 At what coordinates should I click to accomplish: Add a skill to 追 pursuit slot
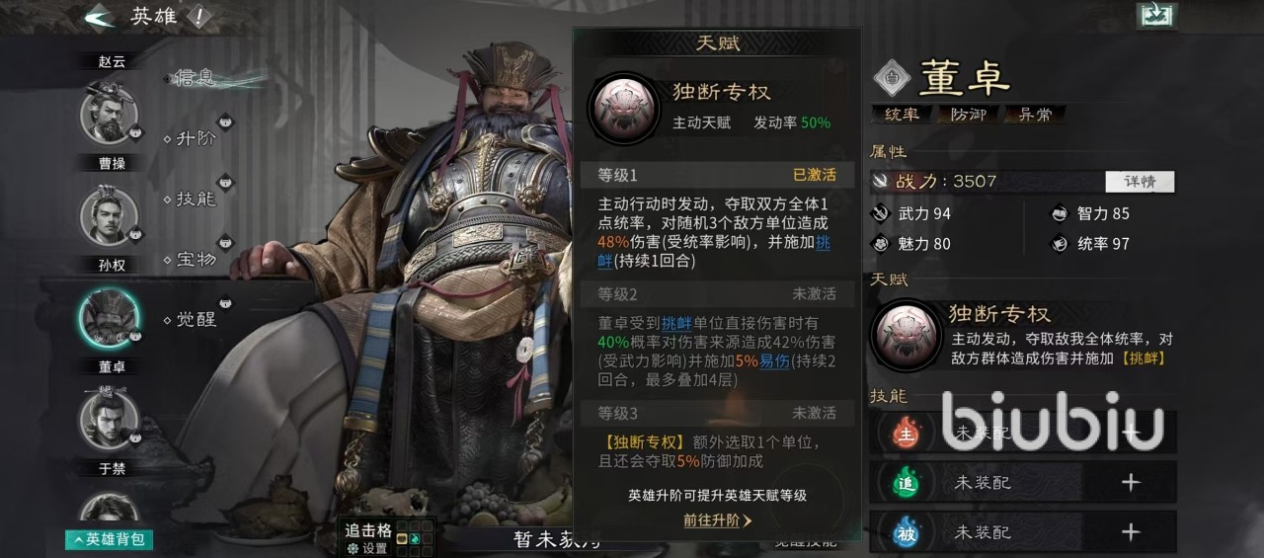point(1131,482)
